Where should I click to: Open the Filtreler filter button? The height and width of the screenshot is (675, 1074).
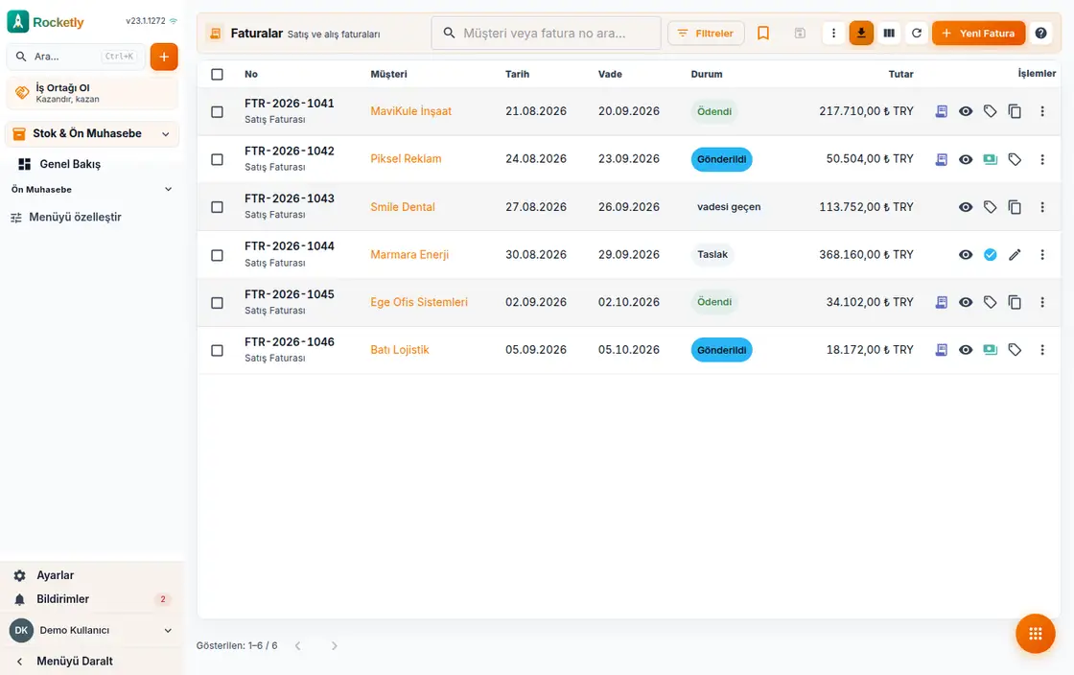706,33
